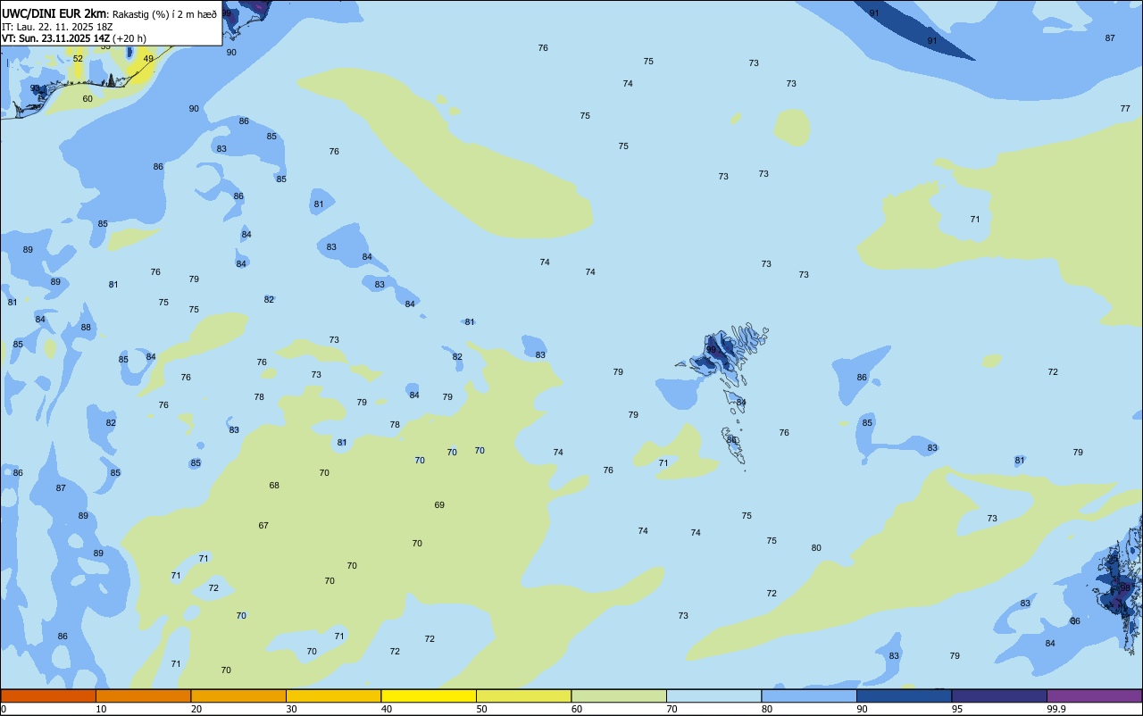
Task: Click the '95' legend tick label
Action: [957, 709]
